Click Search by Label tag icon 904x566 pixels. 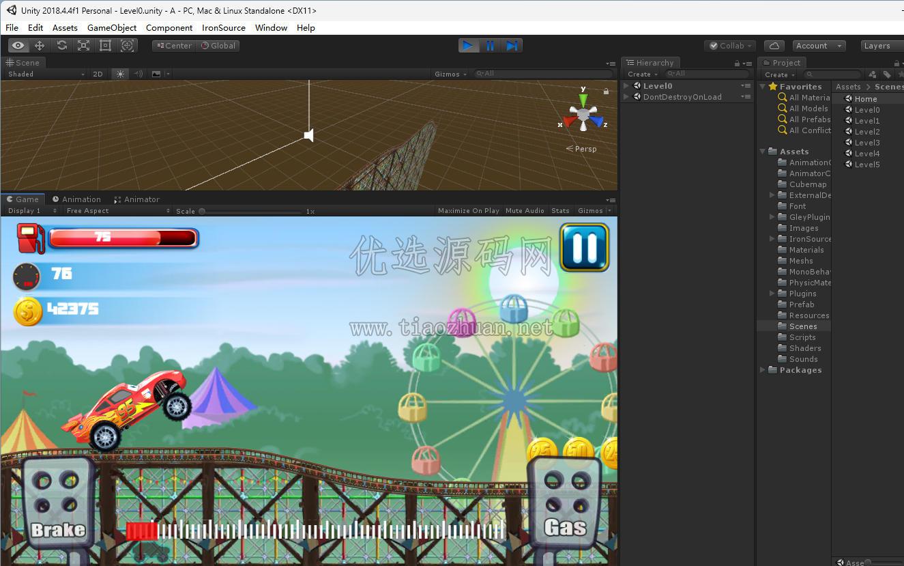pyautogui.click(x=887, y=74)
